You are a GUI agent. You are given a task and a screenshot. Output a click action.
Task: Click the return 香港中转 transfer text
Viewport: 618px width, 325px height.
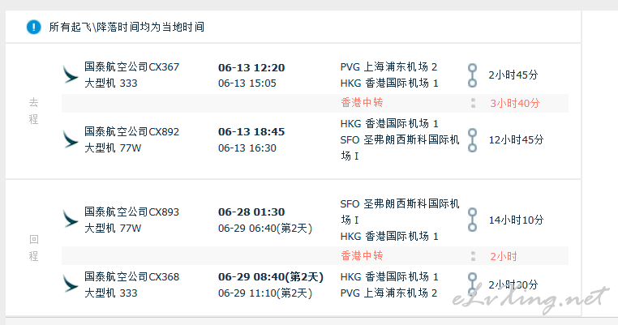pyautogui.click(x=362, y=255)
